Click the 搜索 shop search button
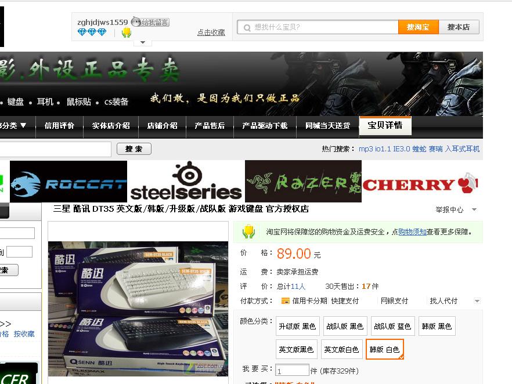 pyautogui.click(x=134, y=149)
